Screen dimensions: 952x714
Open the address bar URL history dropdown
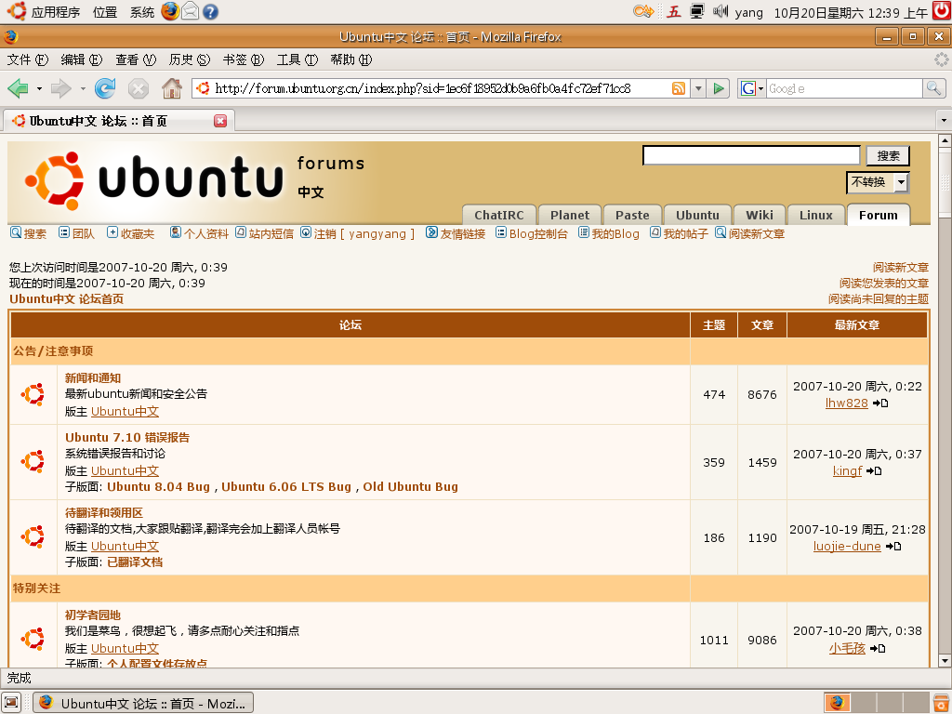698,88
